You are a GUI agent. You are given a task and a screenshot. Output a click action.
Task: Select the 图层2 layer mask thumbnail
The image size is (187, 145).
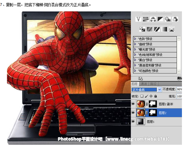pos(153,113)
